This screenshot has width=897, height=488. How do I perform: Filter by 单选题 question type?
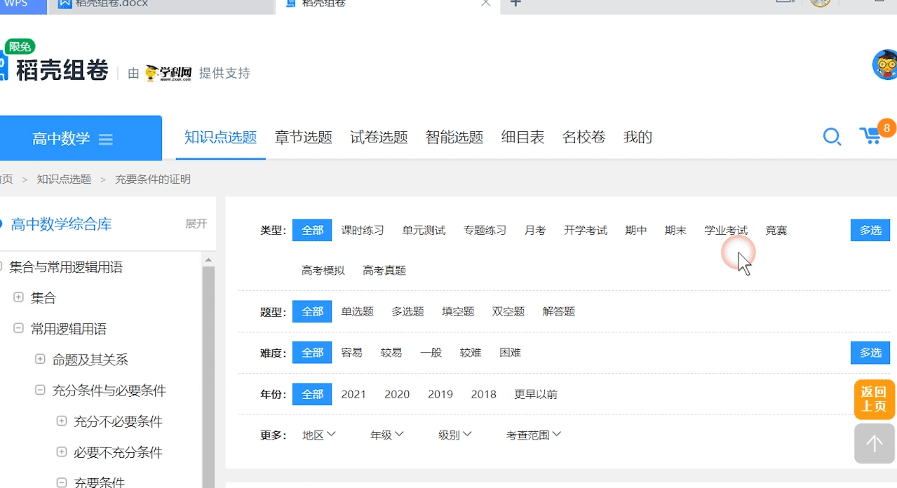[357, 311]
